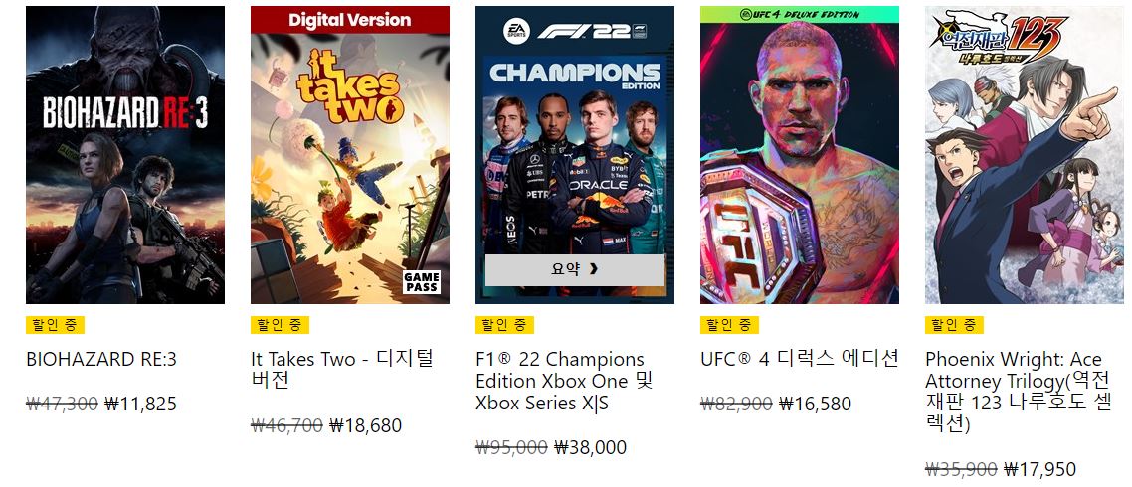Click the Game Pass badge on It Takes Two

(422, 282)
